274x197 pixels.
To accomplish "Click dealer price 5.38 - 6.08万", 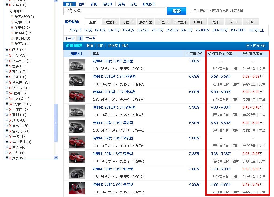I will click(221, 92).
